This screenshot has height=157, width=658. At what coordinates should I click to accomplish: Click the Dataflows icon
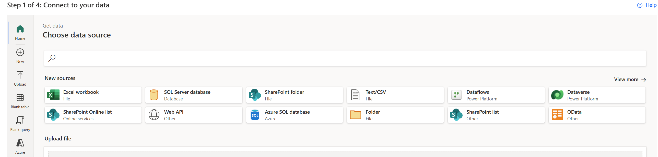456,95
